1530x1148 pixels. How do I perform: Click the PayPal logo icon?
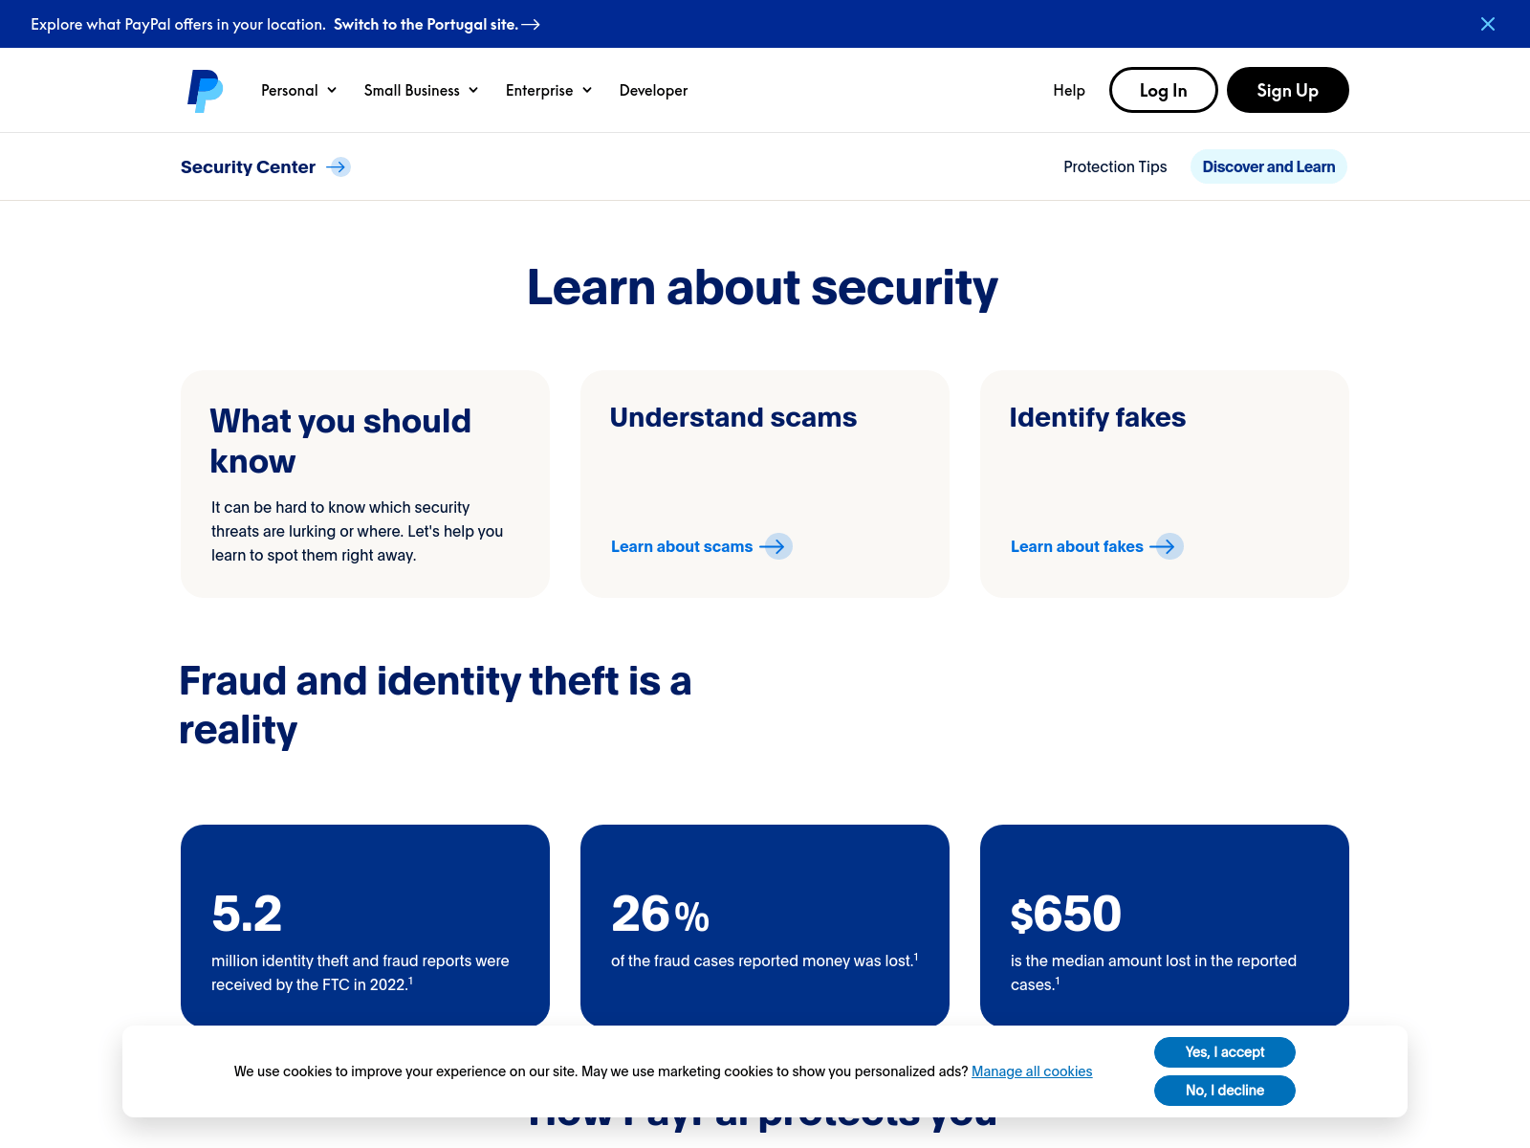point(205,91)
